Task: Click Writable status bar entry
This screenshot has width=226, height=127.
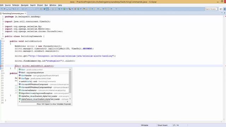Action: (144, 125)
